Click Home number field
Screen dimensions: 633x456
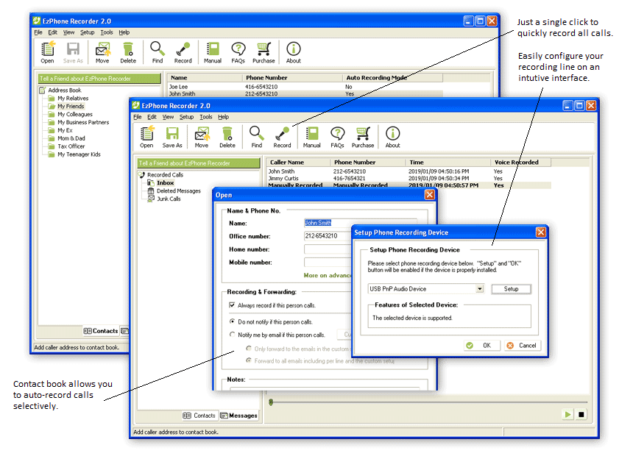(x=328, y=249)
